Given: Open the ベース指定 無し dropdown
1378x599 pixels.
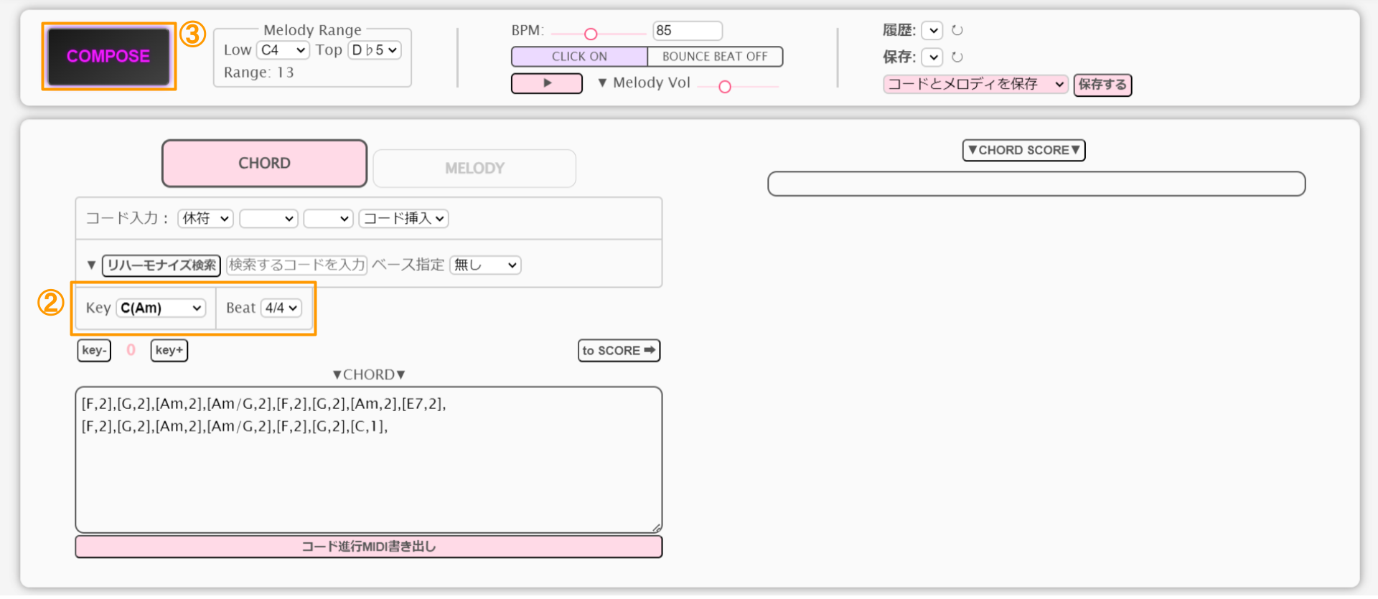Looking at the screenshot, I should click(x=485, y=265).
